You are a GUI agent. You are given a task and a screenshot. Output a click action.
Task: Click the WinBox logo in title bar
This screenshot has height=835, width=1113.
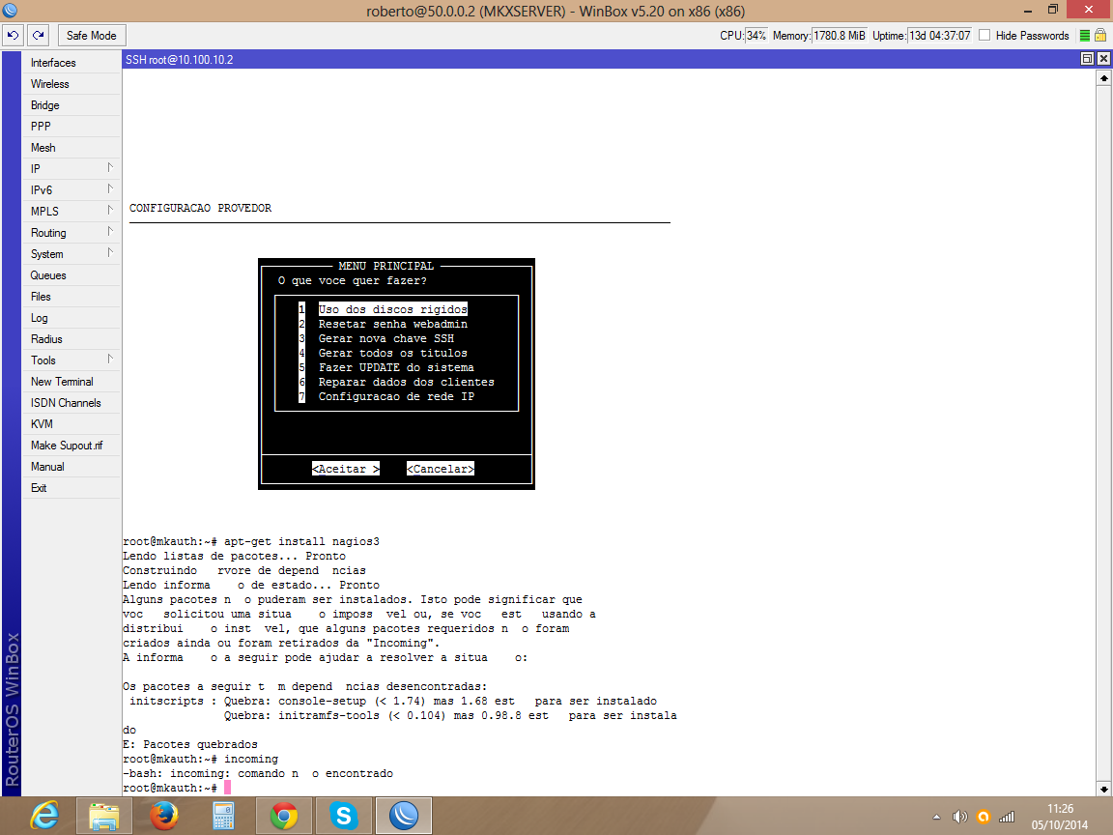(x=10, y=11)
